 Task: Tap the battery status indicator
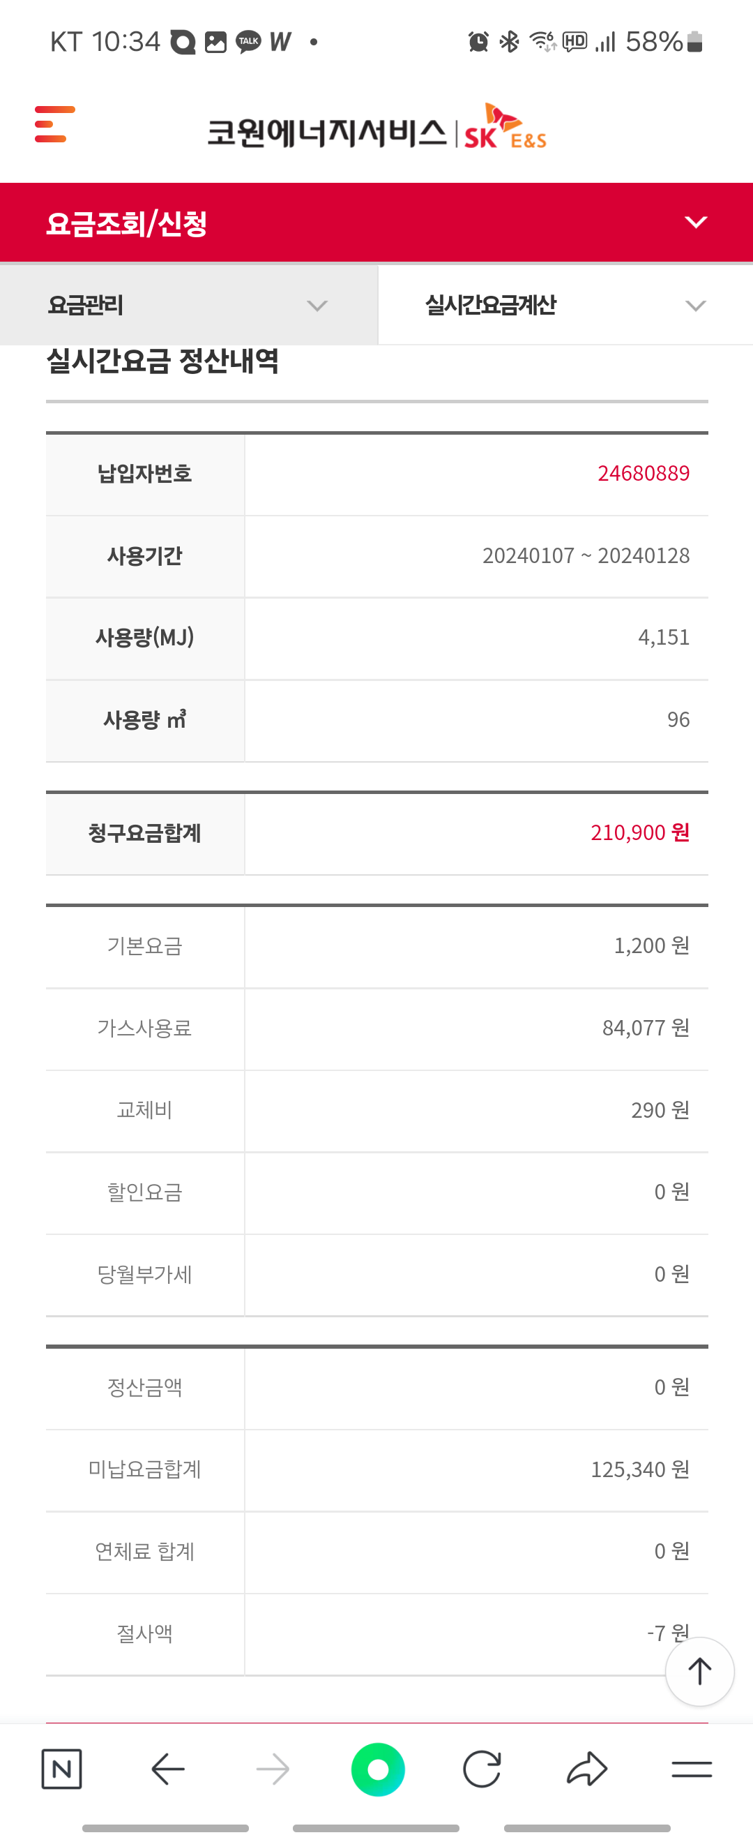coord(694,41)
